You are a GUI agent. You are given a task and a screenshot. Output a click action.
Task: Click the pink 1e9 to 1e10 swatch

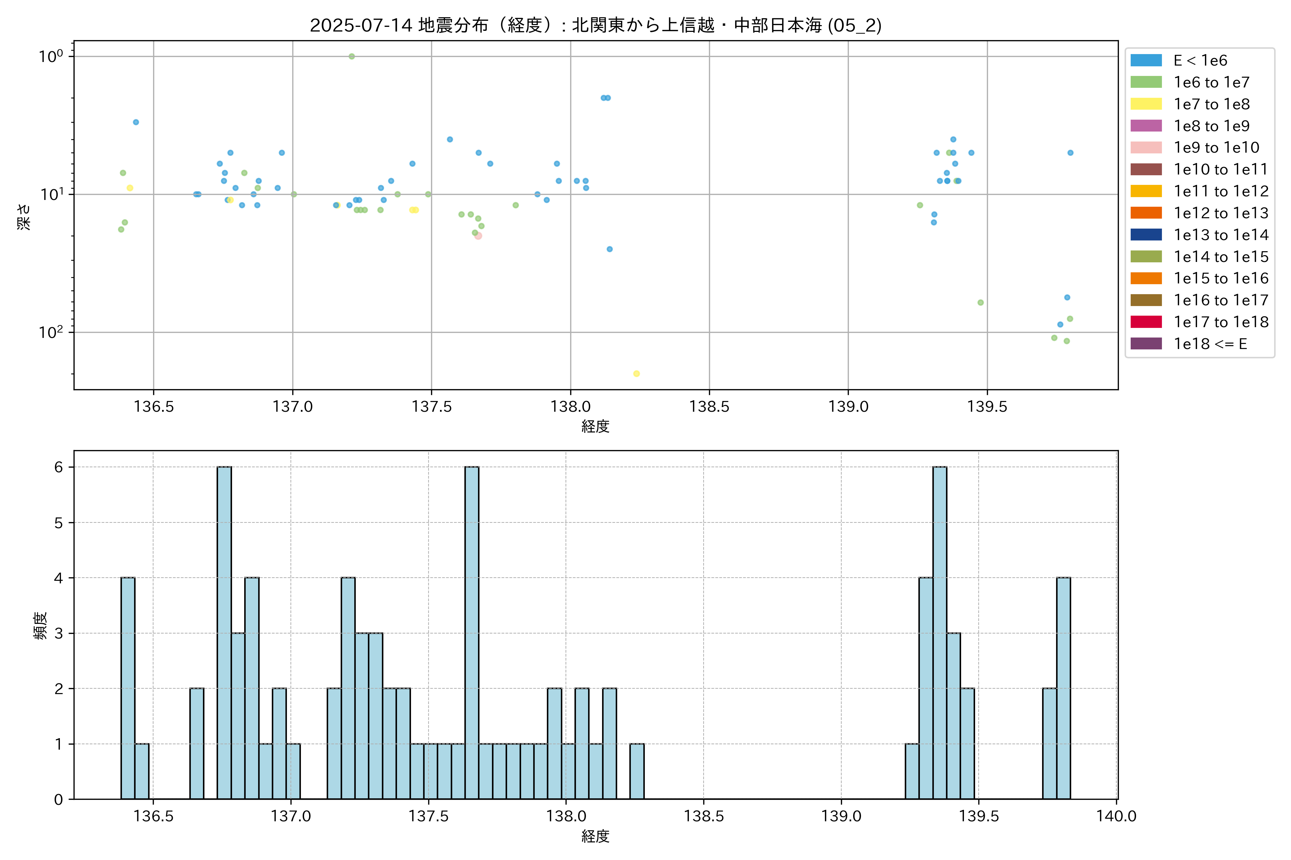click(x=1145, y=148)
